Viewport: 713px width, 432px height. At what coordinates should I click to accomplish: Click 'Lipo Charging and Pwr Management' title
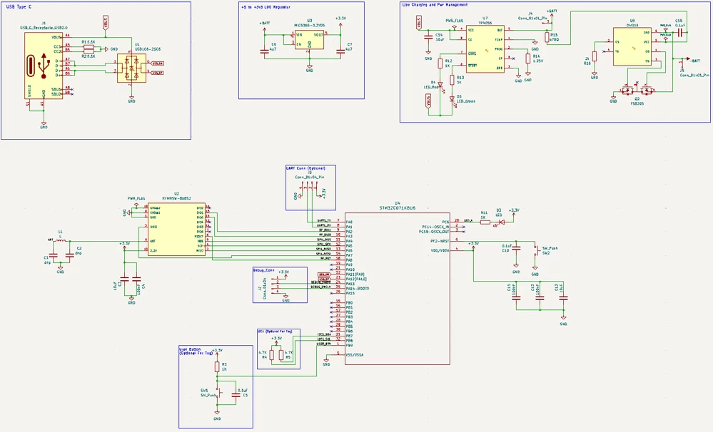(x=435, y=4)
